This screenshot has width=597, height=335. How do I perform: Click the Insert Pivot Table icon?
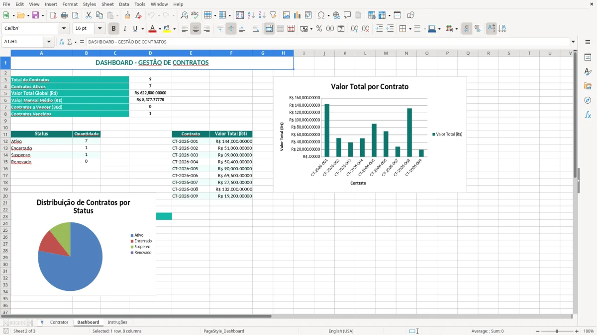click(x=308, y=15)
